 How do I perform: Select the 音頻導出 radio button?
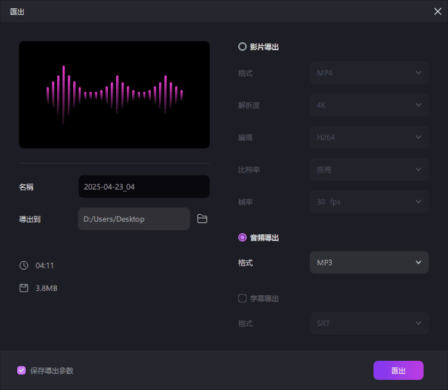(x=242, y=237)
